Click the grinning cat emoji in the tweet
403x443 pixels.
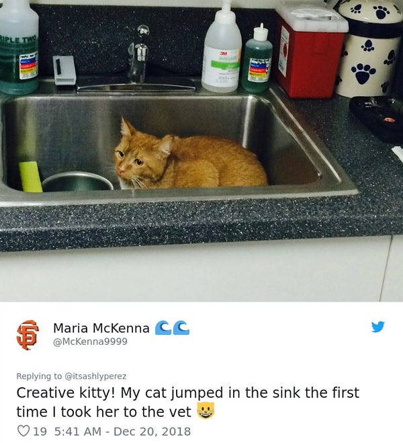coord(206,411)
